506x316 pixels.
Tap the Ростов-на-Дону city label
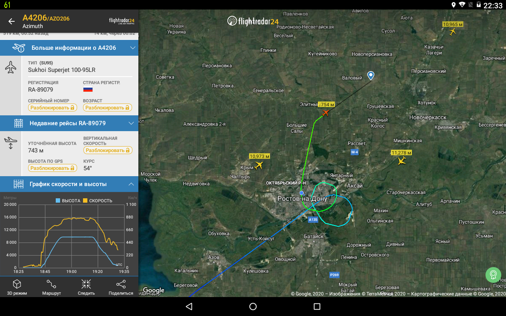coord(302,199)
